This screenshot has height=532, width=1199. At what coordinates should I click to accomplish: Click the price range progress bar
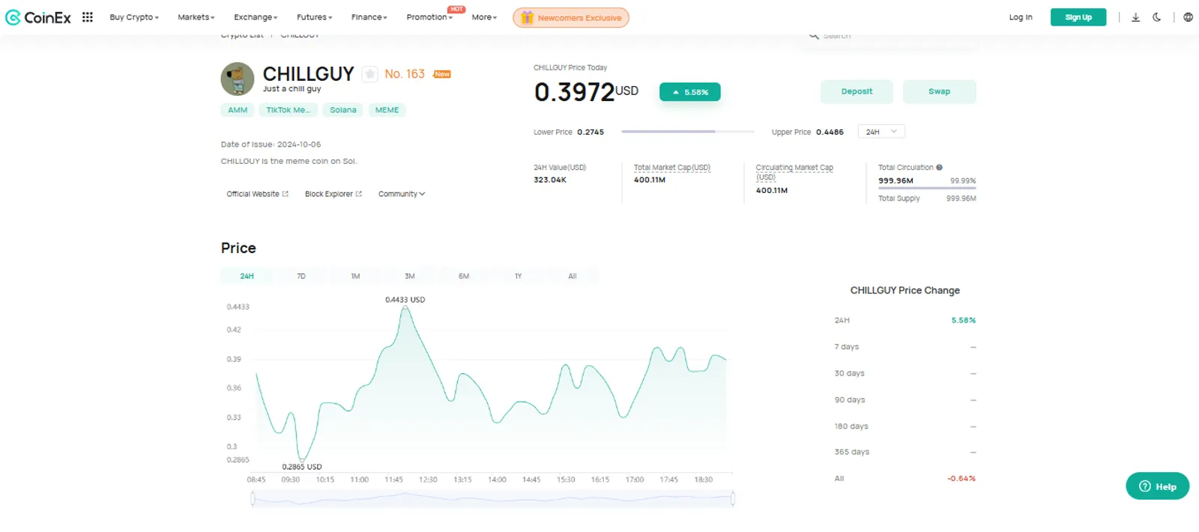[688, 132]
